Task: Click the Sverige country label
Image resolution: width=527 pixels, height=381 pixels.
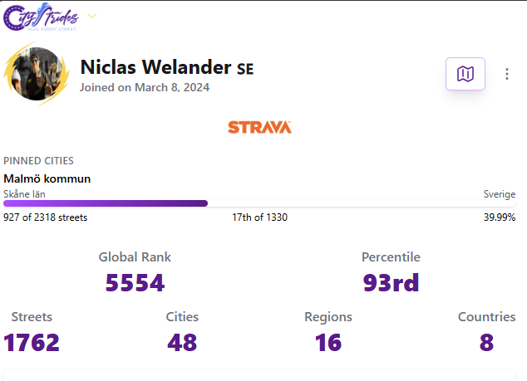Action: 499,194
